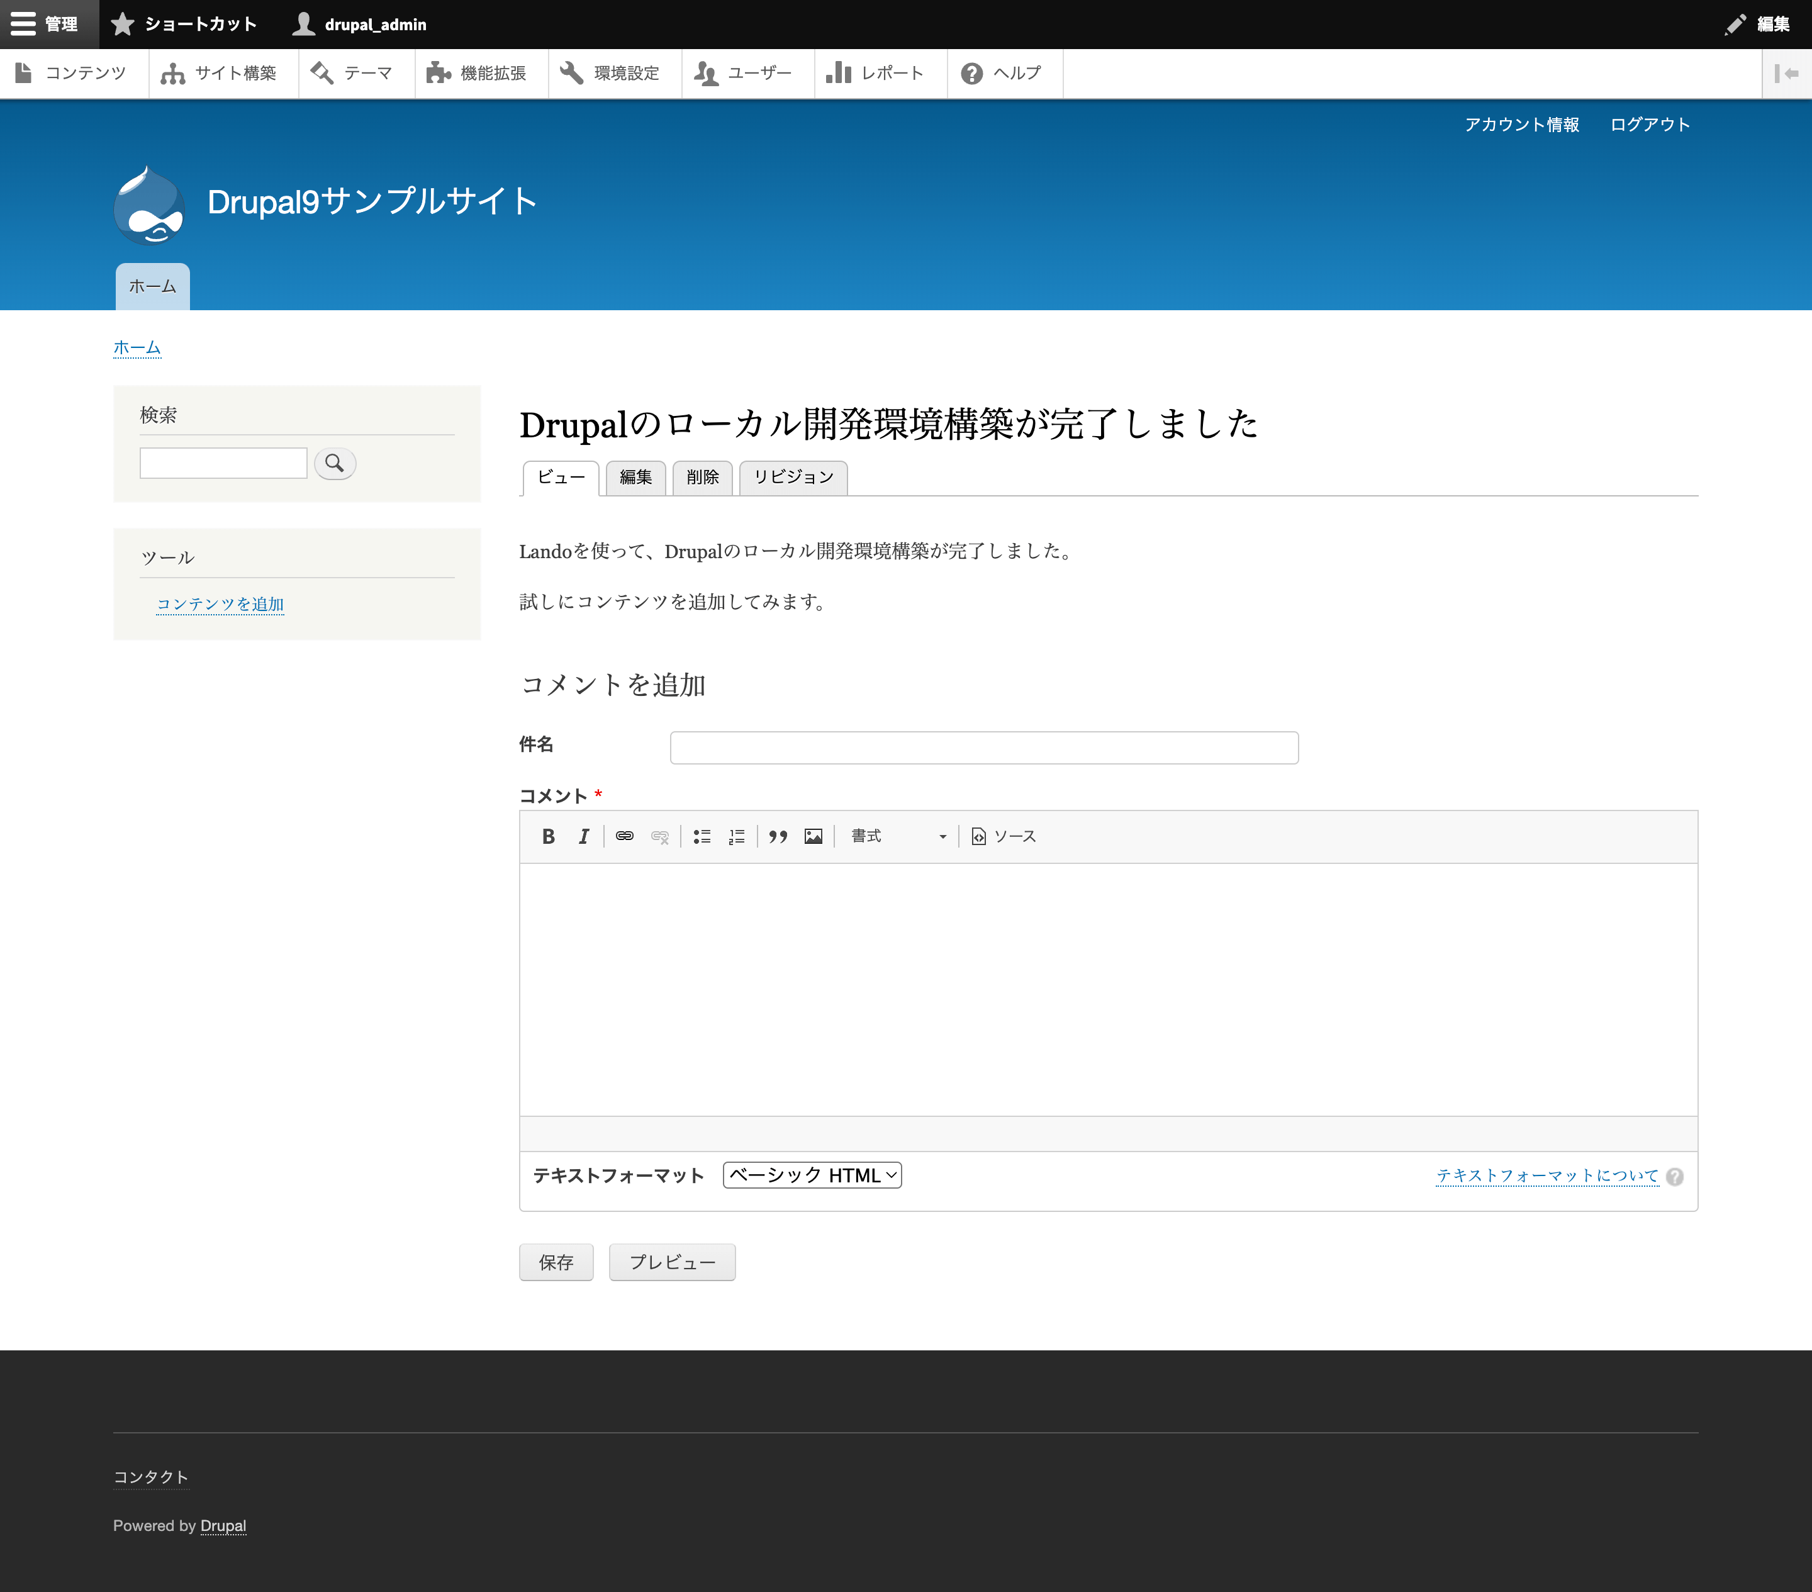Click the コンテンツを追加 link
This screenshot has height=1592, width=1812.
coord(221,605)
